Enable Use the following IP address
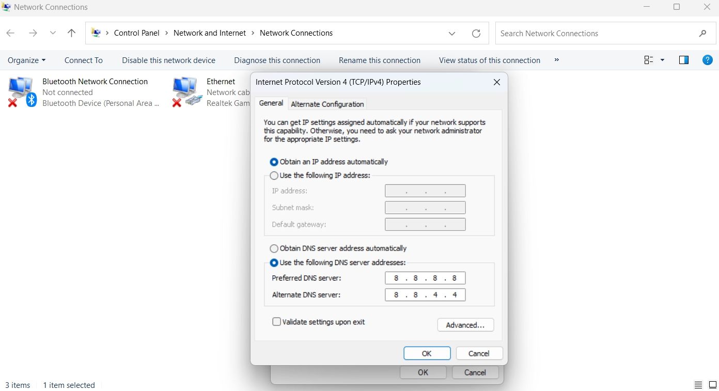 [x=274, y=176]
